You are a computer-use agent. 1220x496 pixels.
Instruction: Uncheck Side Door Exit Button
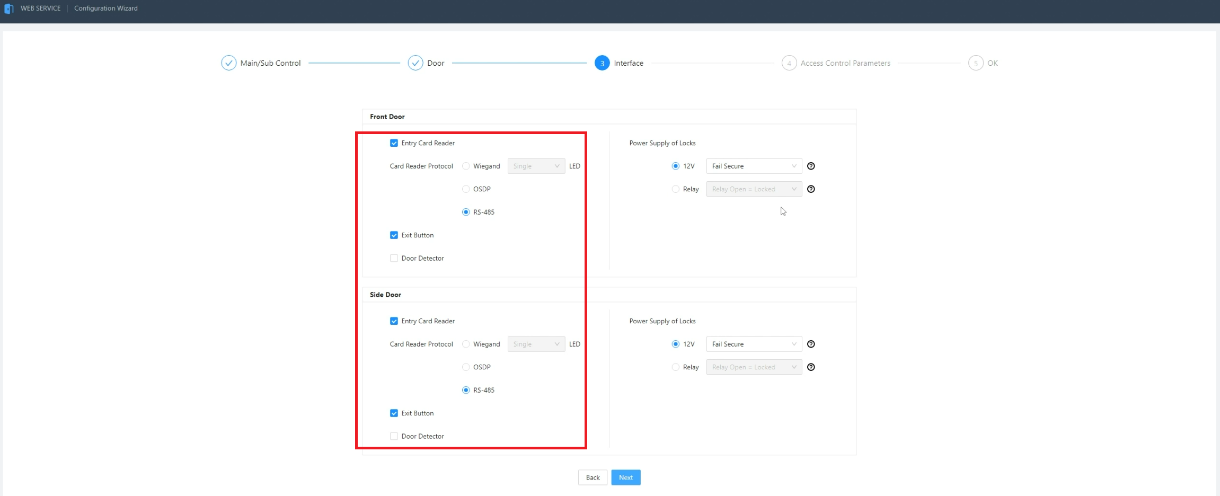pos(394,413)
